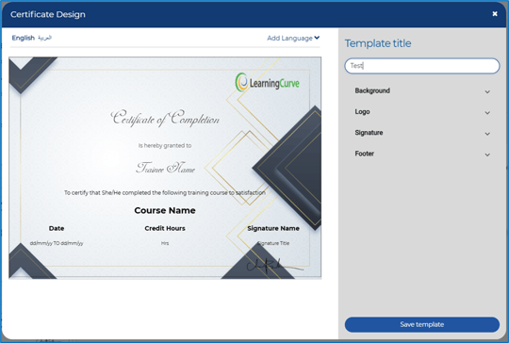
Task: Select the signature image on certificate
Action: coord(274,266)
